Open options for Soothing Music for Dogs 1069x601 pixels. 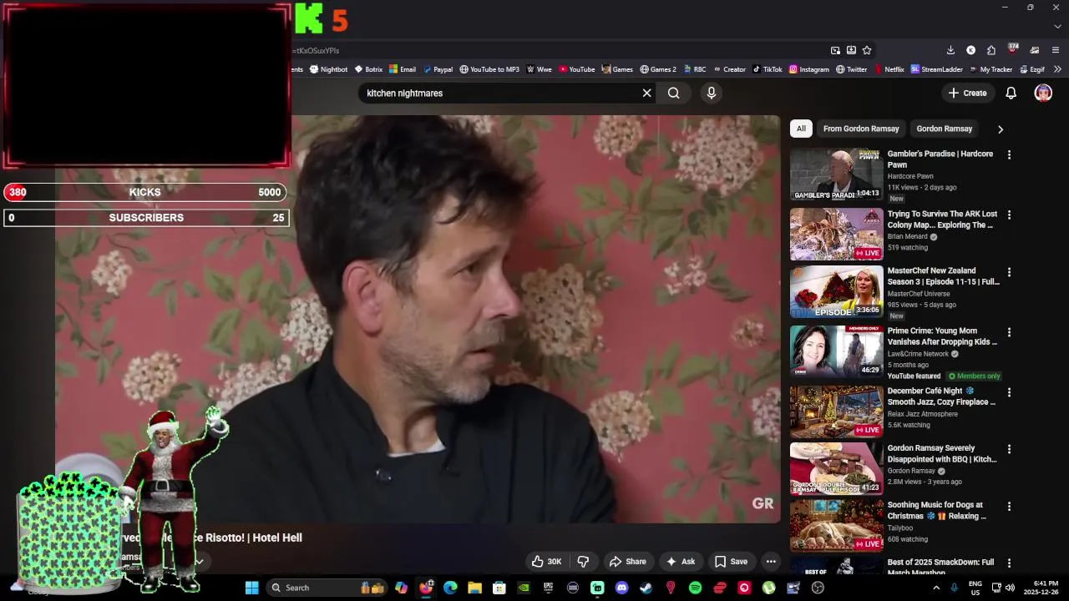tap(1009, 506)
